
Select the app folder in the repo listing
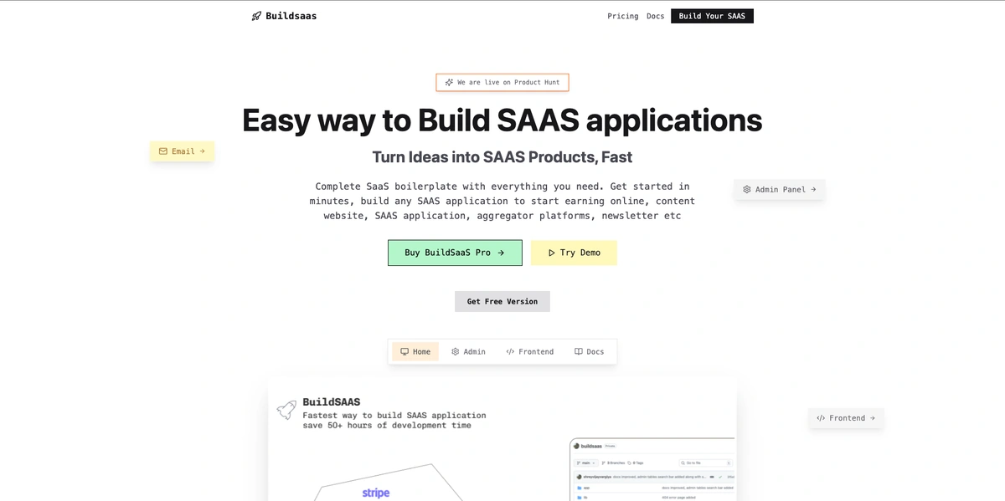point(586,488)
